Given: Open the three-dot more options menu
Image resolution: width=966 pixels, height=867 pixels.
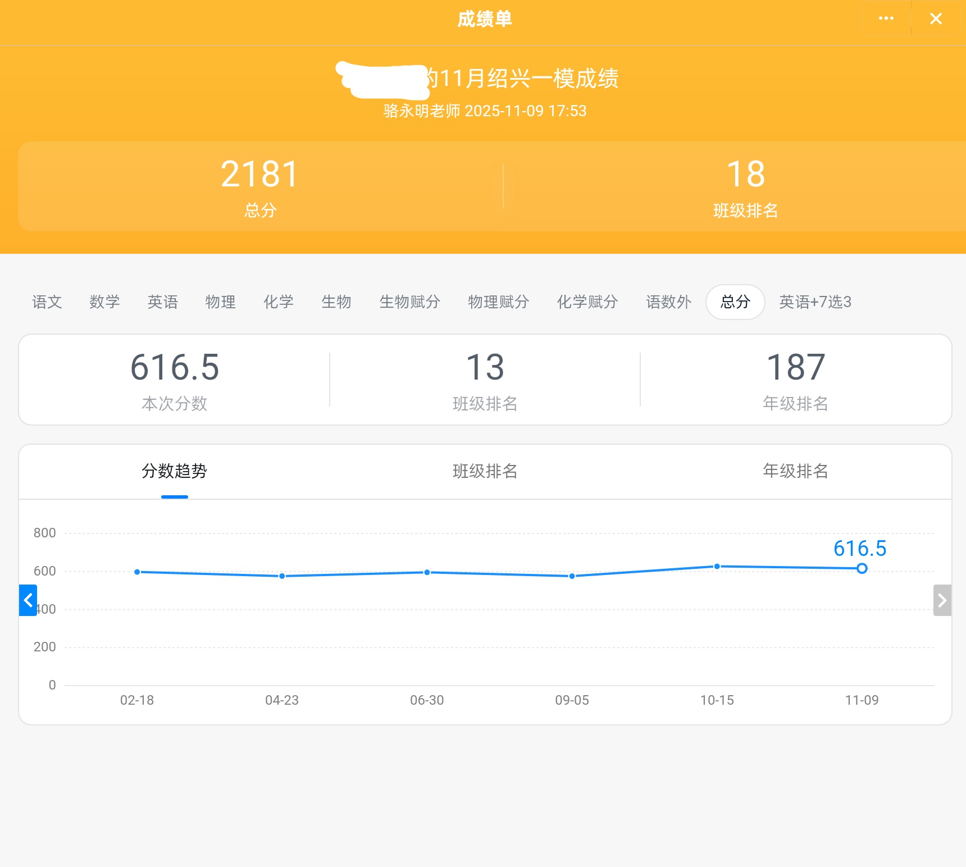Looking at the screenshot, I should [886, 19].
